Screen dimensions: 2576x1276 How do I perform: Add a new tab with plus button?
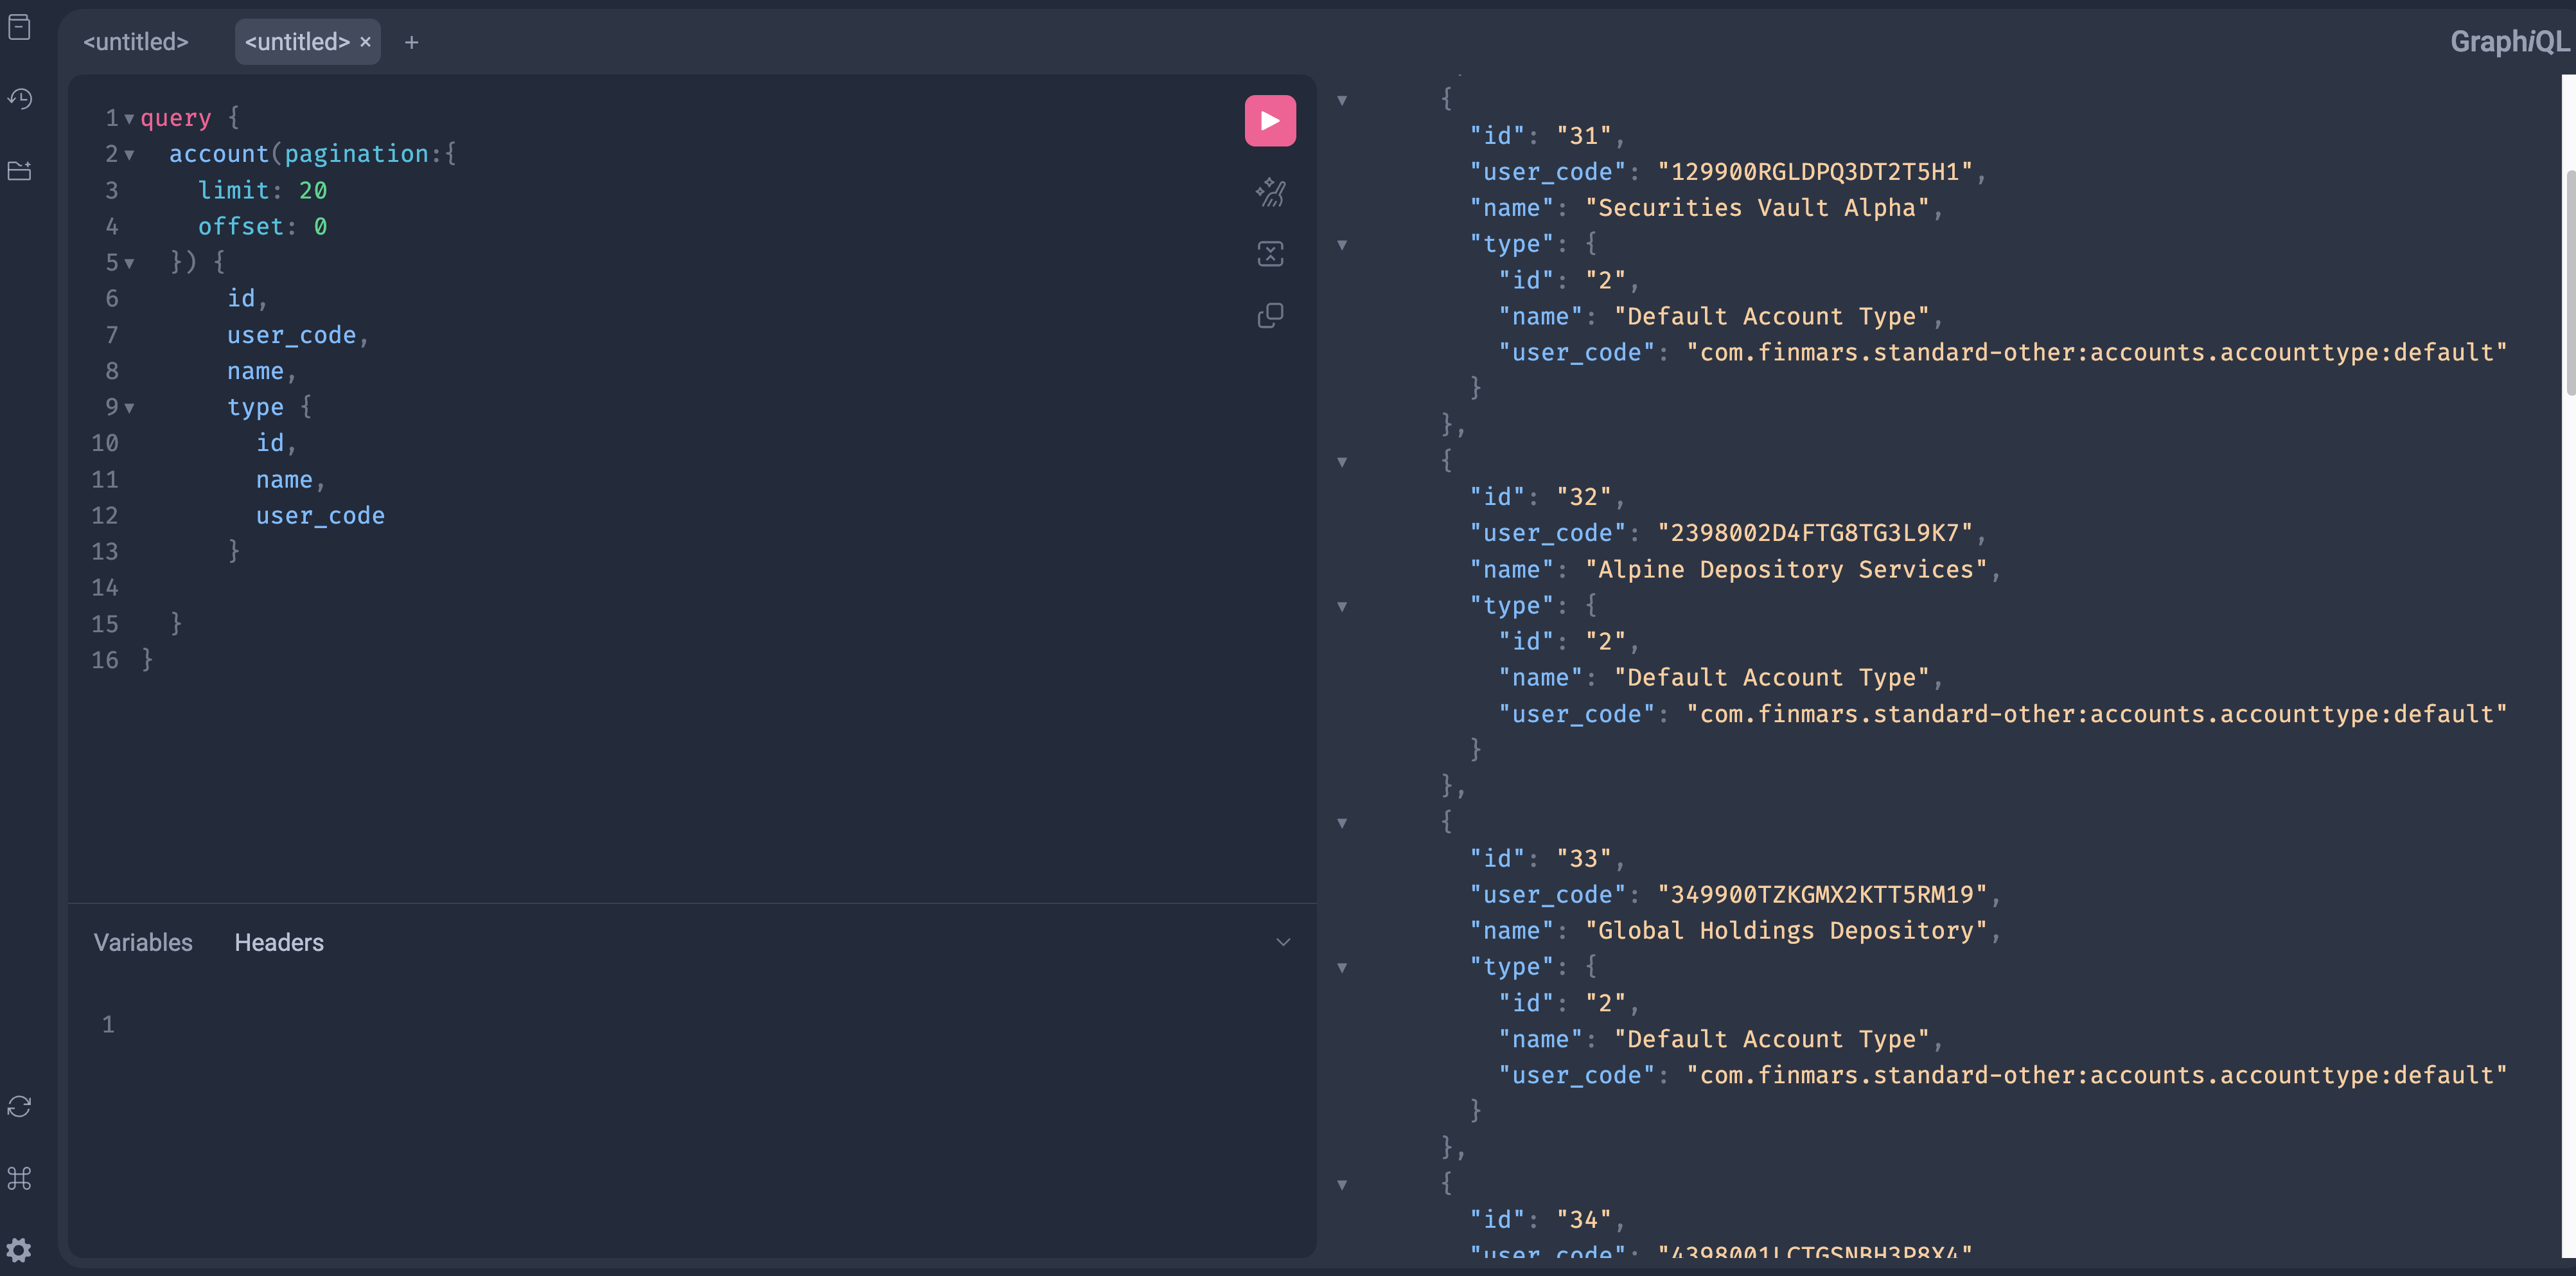click(411, 42)
